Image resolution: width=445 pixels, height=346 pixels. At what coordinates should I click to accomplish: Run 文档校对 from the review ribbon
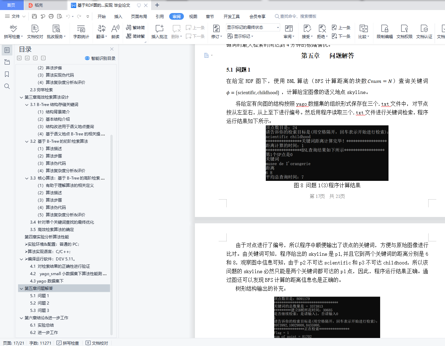coord(35,32)
